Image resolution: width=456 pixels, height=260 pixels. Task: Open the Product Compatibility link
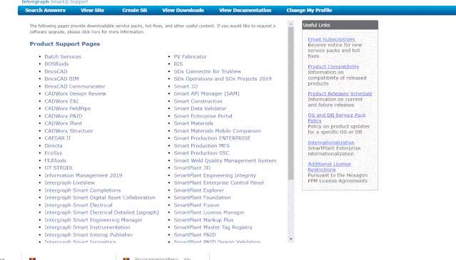coord(333,66)
